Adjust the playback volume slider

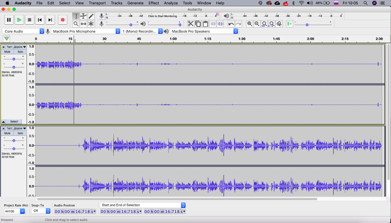165,24
